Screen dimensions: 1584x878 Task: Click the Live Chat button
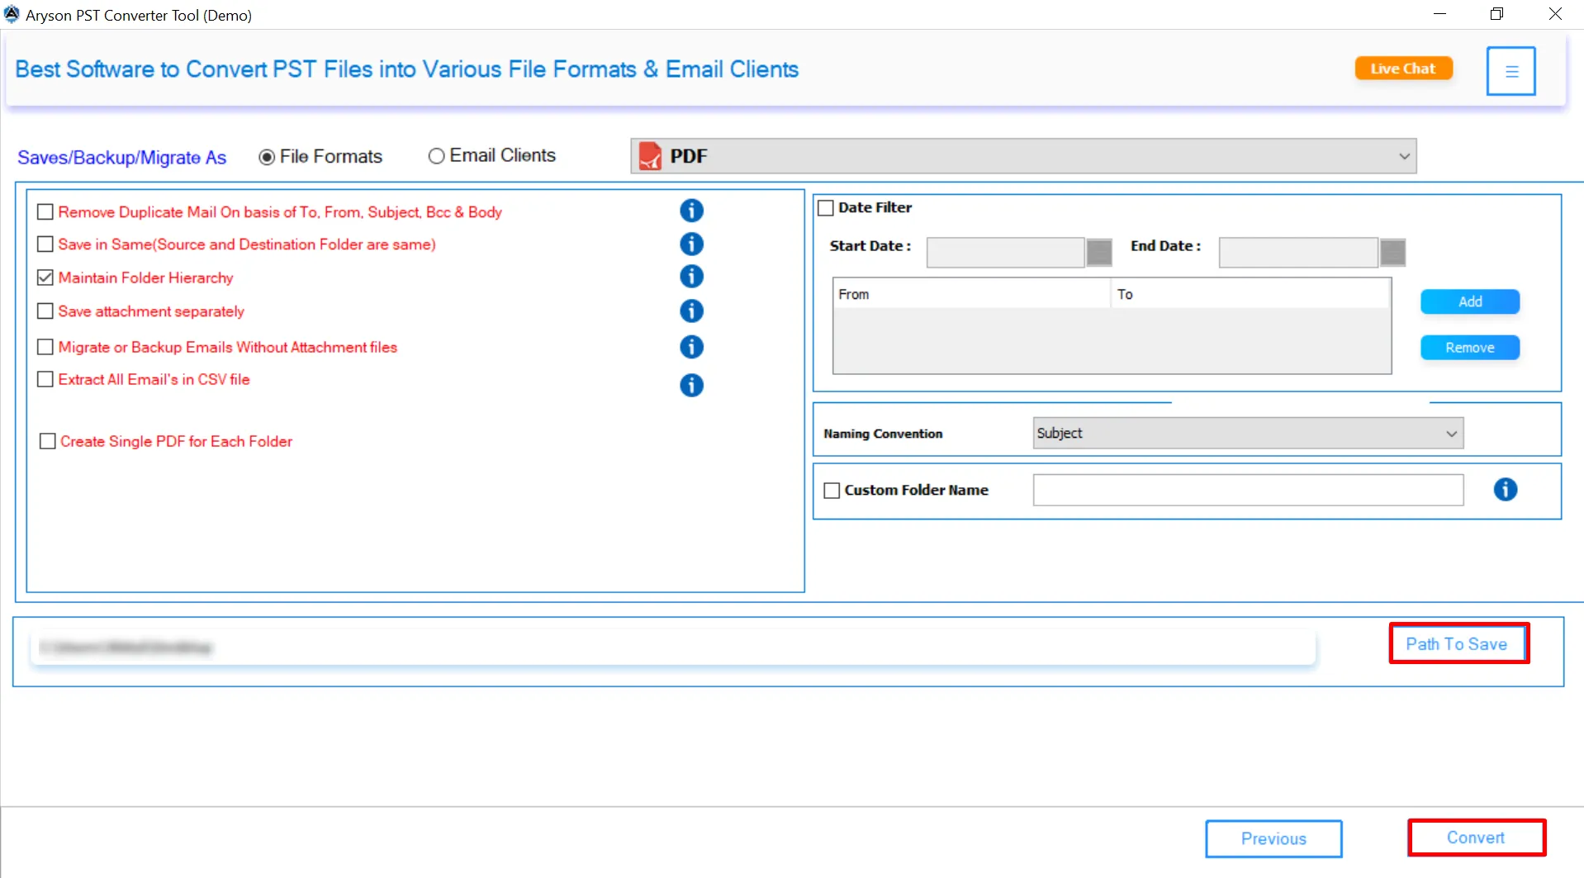[1403, 68]
